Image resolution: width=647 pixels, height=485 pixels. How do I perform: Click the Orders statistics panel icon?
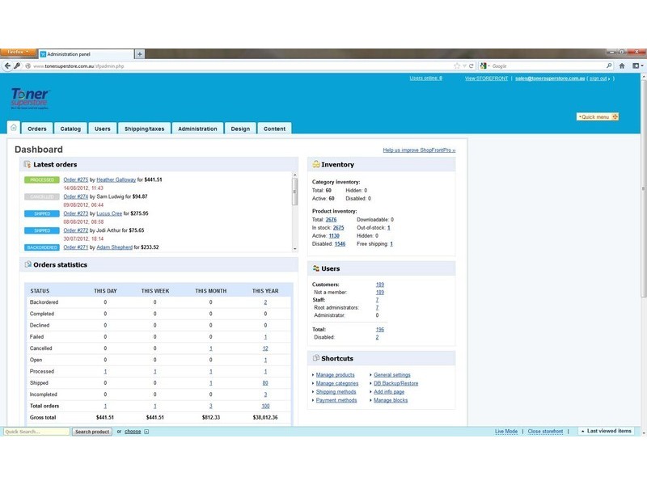coord(27,264)
